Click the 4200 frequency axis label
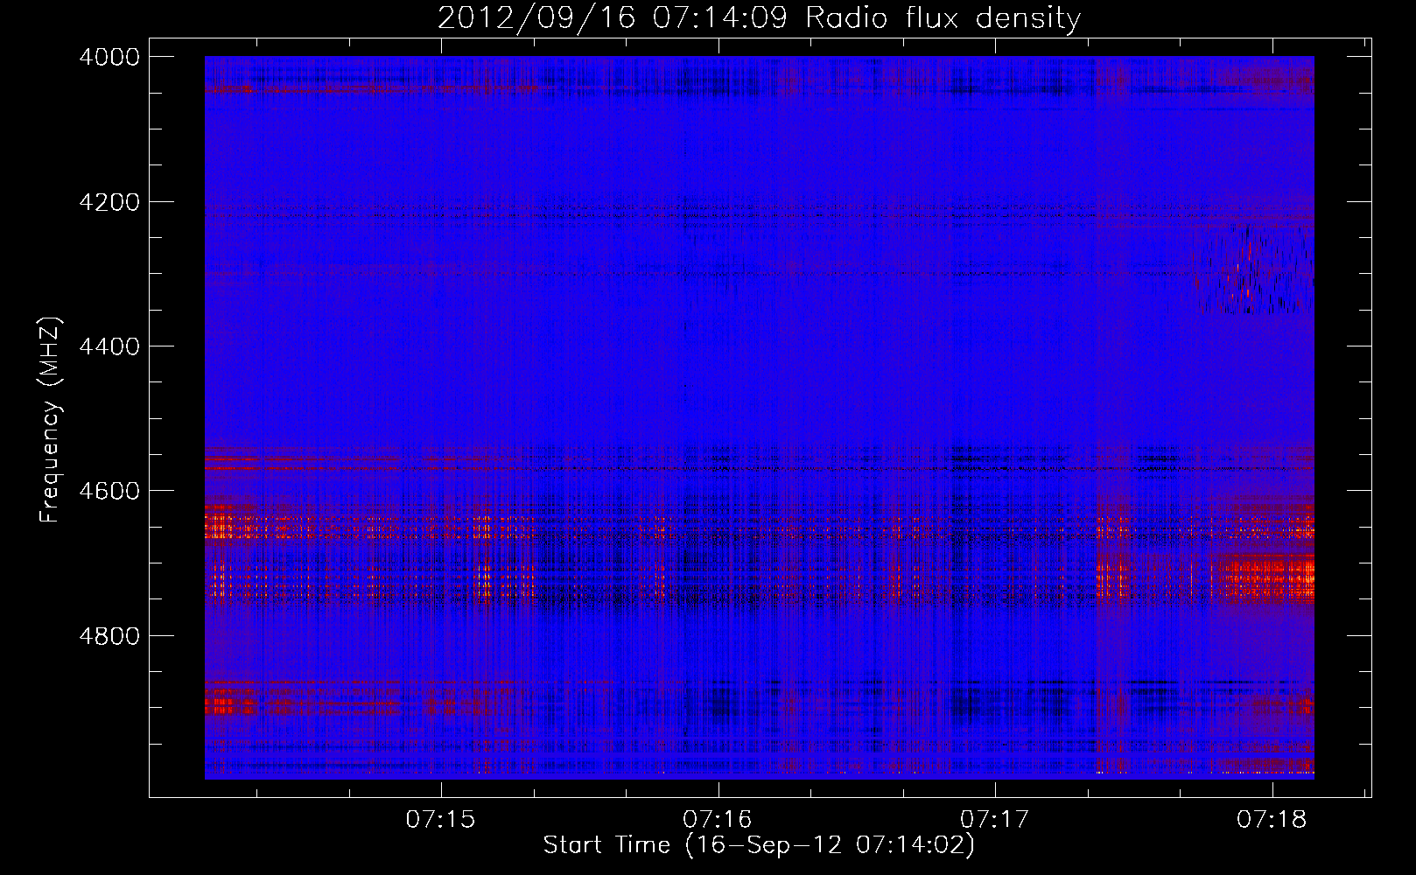This screenshot has height=875, width=1416. (109, 202)
